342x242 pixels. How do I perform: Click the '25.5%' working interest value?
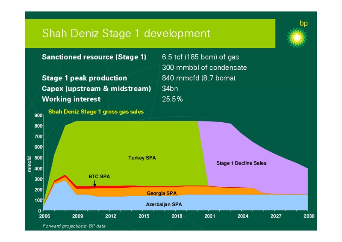[x=172, y=99]
